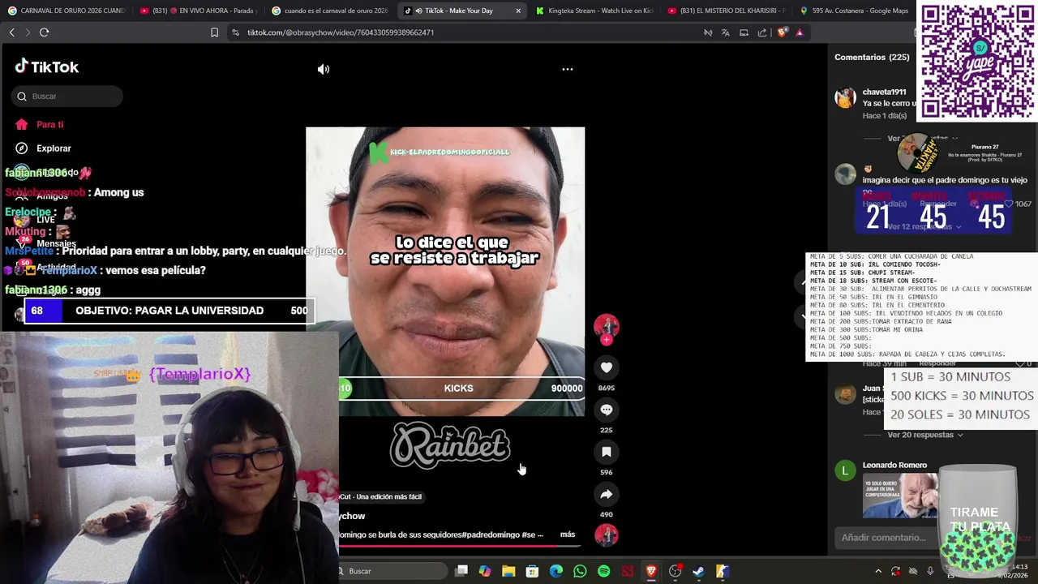Share this page from the address bar
The height and width of the screenshot is (584, 1038).
pos(762,32)
